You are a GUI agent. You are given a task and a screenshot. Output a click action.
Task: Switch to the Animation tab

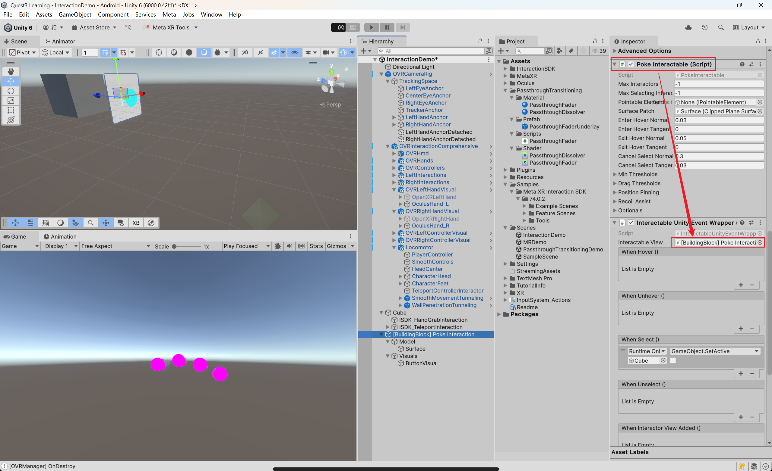click(60, 237)
